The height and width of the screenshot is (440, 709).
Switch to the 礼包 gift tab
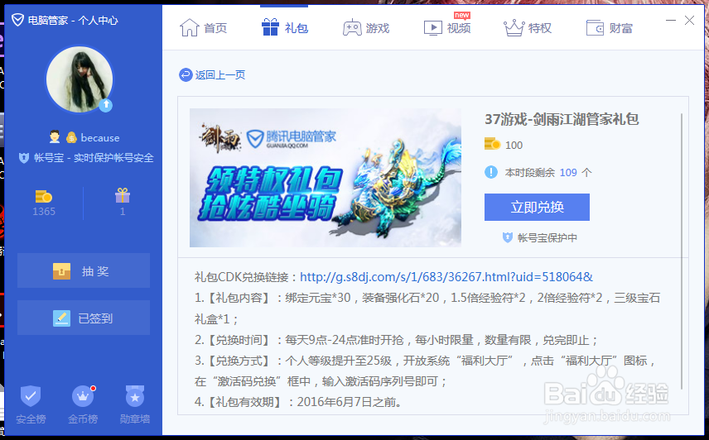click(x=284, y=28)
